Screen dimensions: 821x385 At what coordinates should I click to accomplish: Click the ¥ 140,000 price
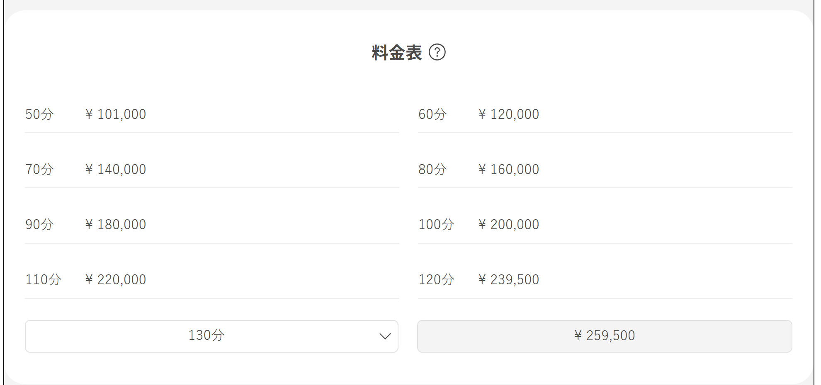pos(116,169)
